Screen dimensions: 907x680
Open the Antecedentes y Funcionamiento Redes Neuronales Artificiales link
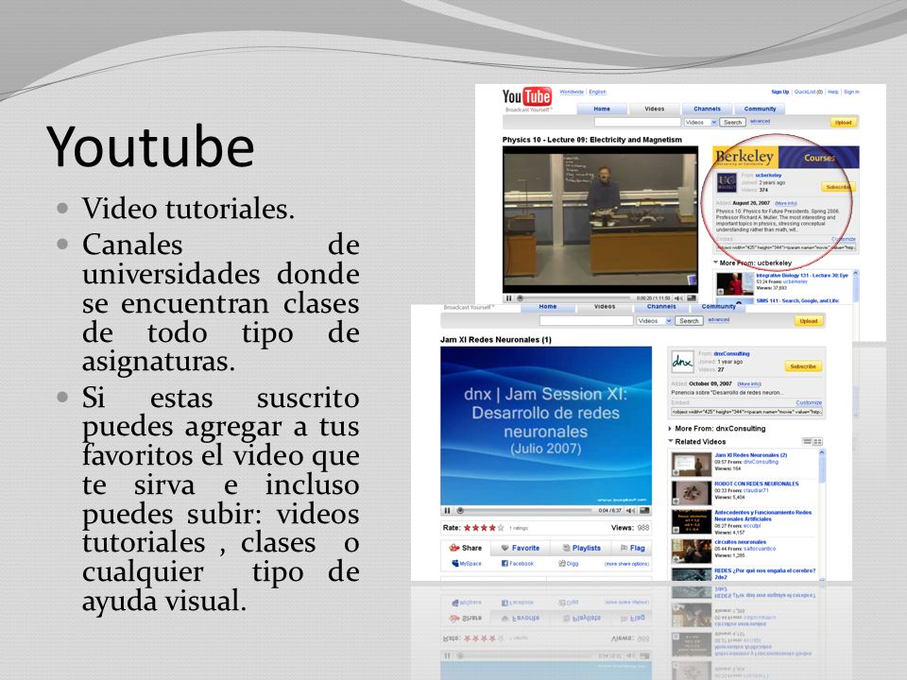point(763,516)
